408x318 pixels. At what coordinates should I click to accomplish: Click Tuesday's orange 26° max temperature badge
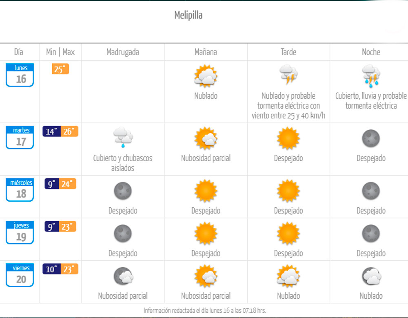(x=69, y=131)
